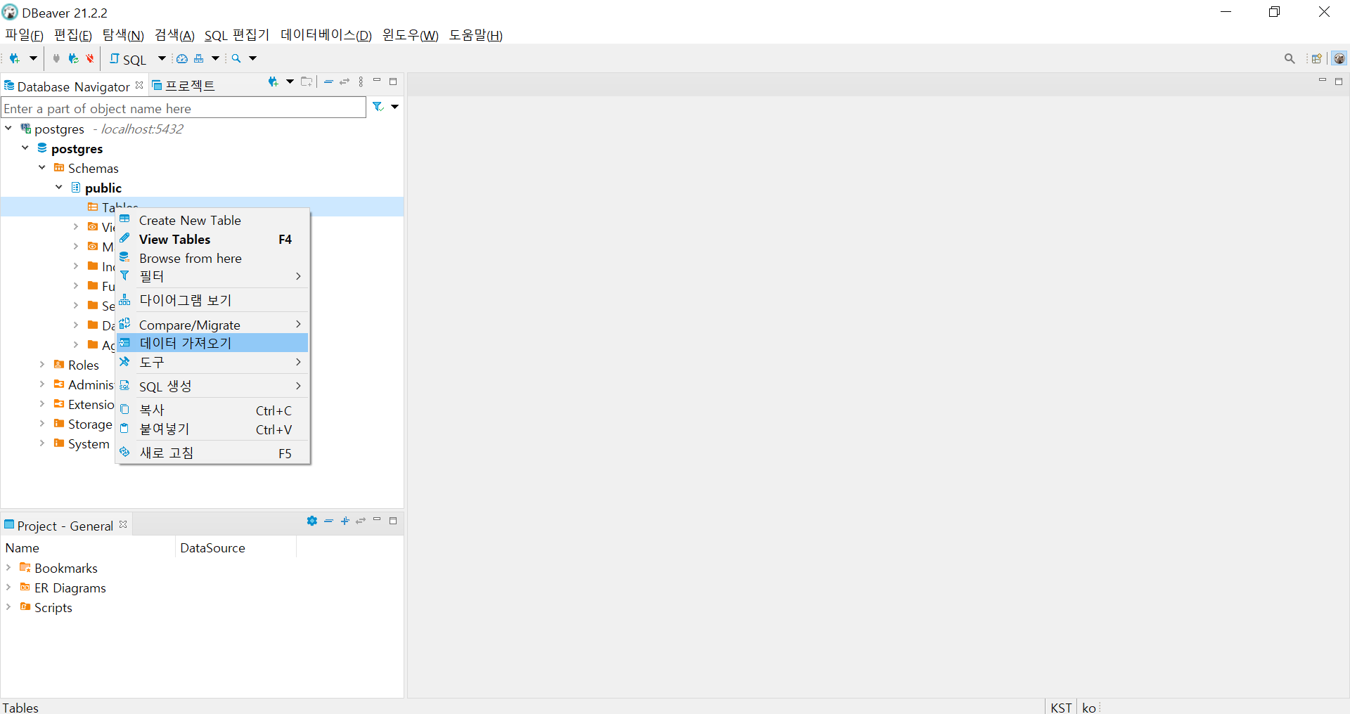Open the SQL 편집기 menu

pos(237,35)
